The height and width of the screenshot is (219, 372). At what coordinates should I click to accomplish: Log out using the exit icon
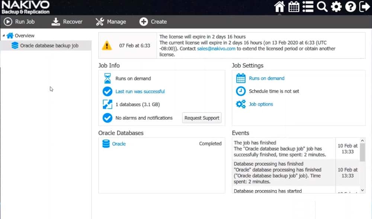(365, 7)
